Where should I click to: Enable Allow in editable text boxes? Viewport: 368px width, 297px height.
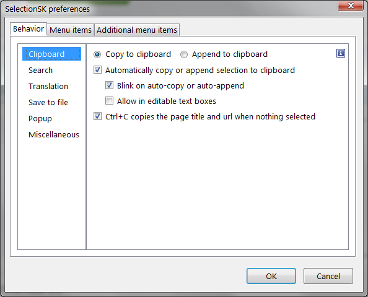coord(109,101)
